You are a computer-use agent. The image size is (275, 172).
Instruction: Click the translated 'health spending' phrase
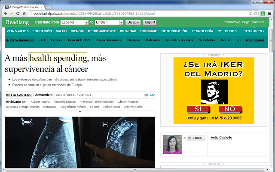pyautogui.click(x=58, y=58)
